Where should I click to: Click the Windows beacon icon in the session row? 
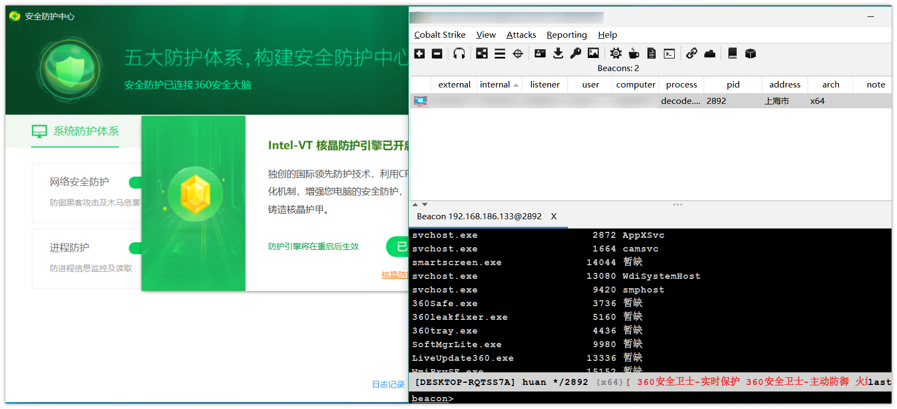tap(420, 101)
